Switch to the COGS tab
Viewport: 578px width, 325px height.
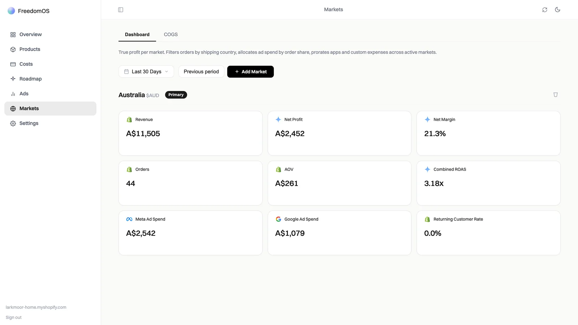coord(171,35)
